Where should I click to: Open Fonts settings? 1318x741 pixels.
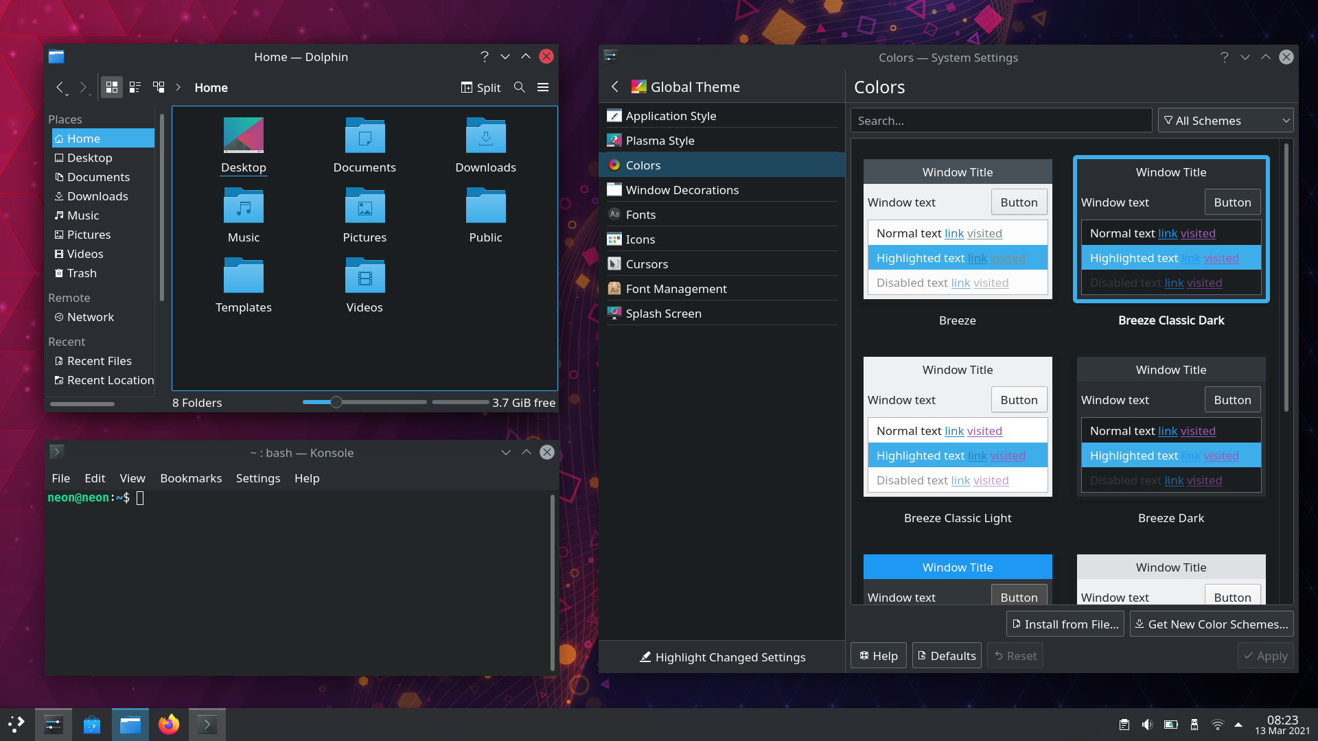click(721, 215)
